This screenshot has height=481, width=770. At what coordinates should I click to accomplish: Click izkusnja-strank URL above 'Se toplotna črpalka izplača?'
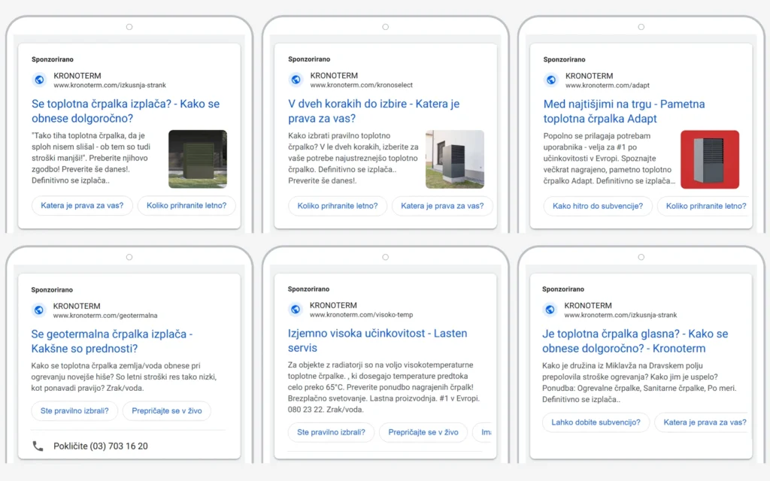coord(110,85)
